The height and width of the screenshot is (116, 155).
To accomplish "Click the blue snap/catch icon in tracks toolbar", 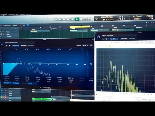I will (28, 25).
